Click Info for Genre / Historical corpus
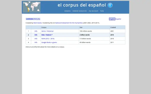This screenshot has height=94, width=151. click(36, 31)
